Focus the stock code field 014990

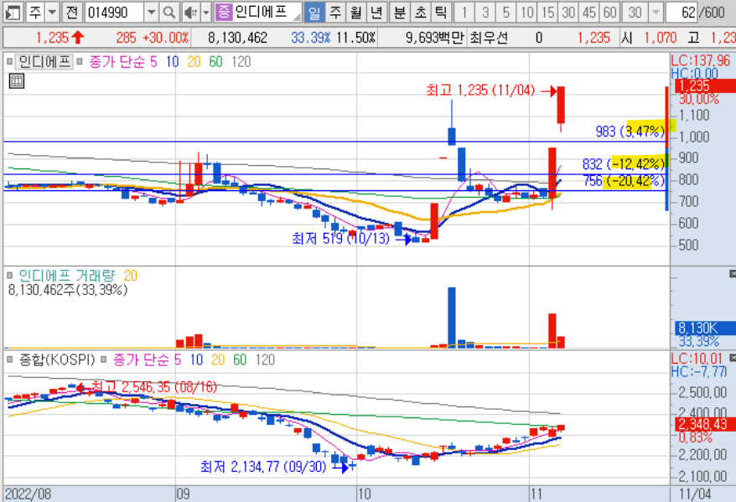(x=114, y=13)
